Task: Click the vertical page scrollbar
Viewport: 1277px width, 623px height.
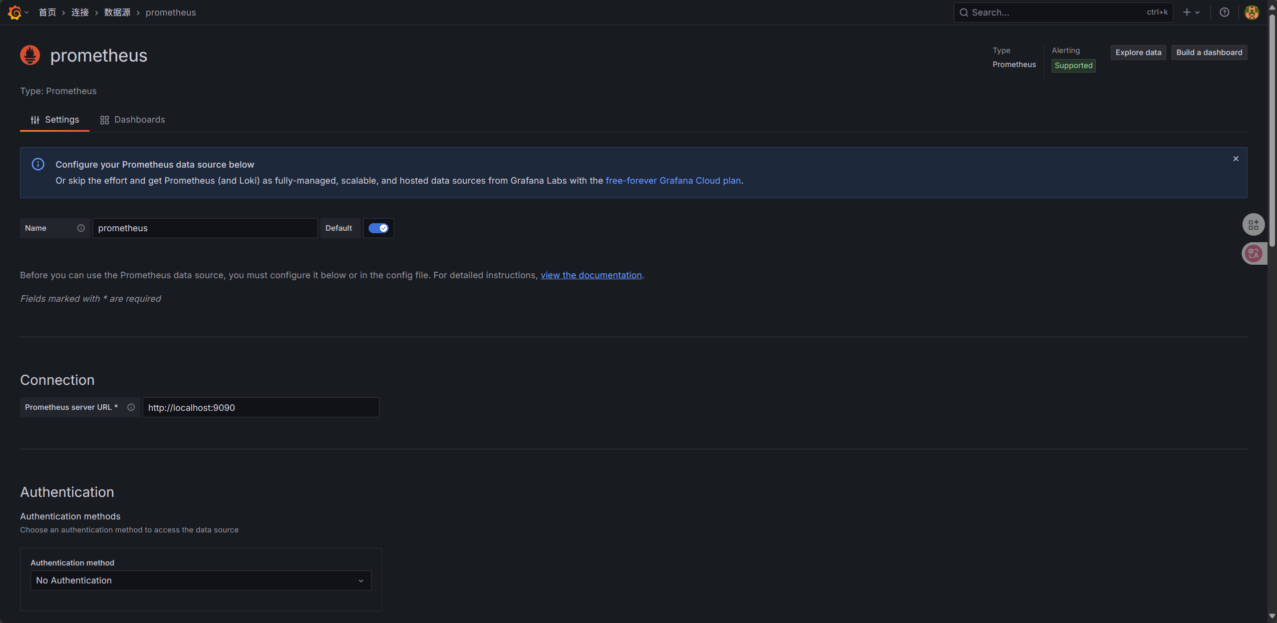Action: [x=1272, y=130]
